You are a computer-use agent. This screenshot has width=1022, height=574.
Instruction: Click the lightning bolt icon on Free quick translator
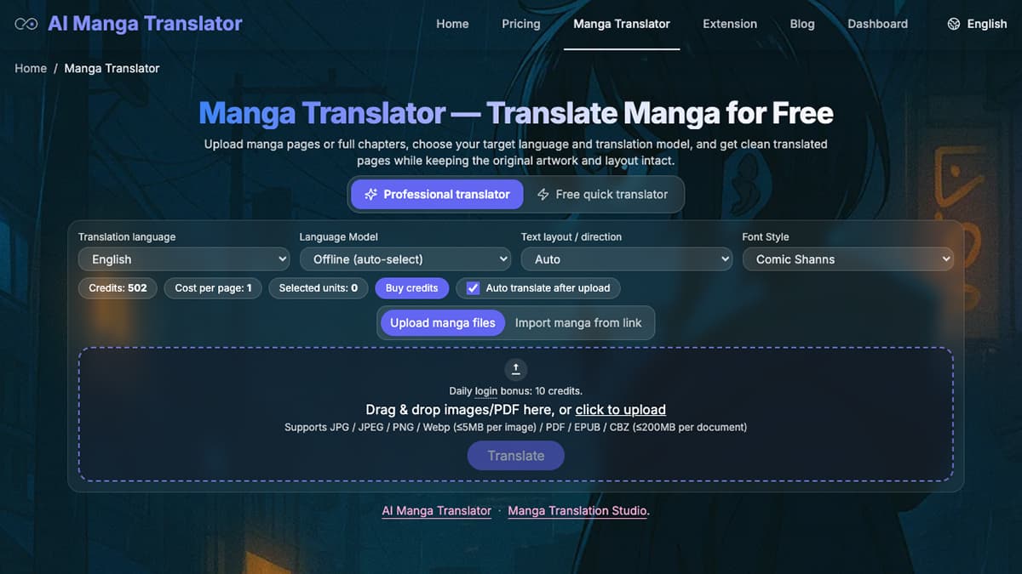[543, 194]
